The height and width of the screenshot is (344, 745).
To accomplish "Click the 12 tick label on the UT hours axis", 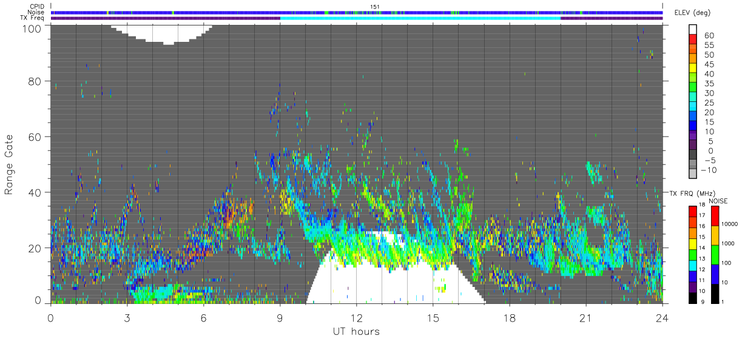I will pyautogui.click(x=356, y=317).
